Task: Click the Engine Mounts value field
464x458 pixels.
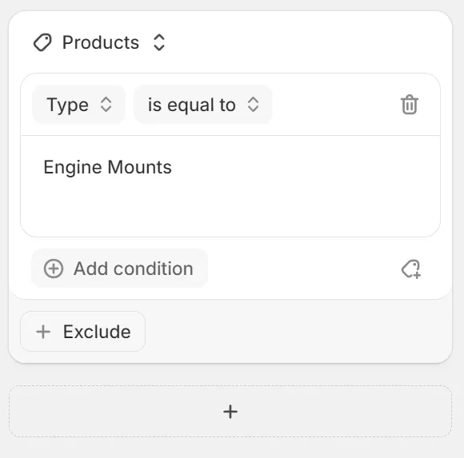Action: coord(230,186)
